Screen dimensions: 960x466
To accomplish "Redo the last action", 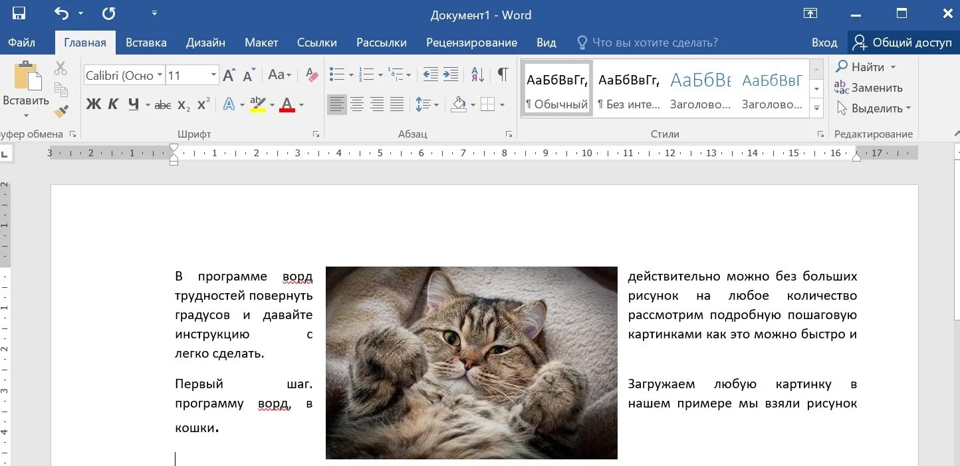I will 108,13.
